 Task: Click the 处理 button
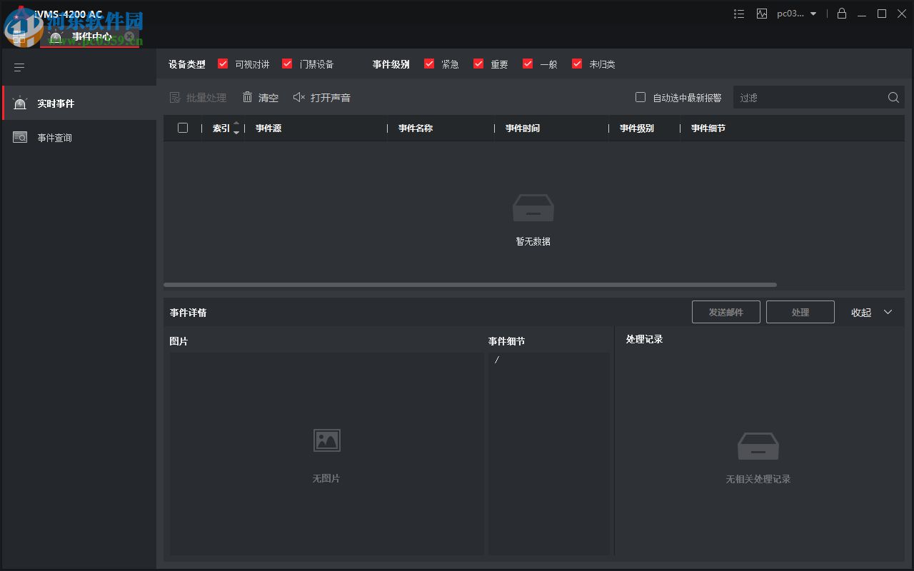pos(800,312)
